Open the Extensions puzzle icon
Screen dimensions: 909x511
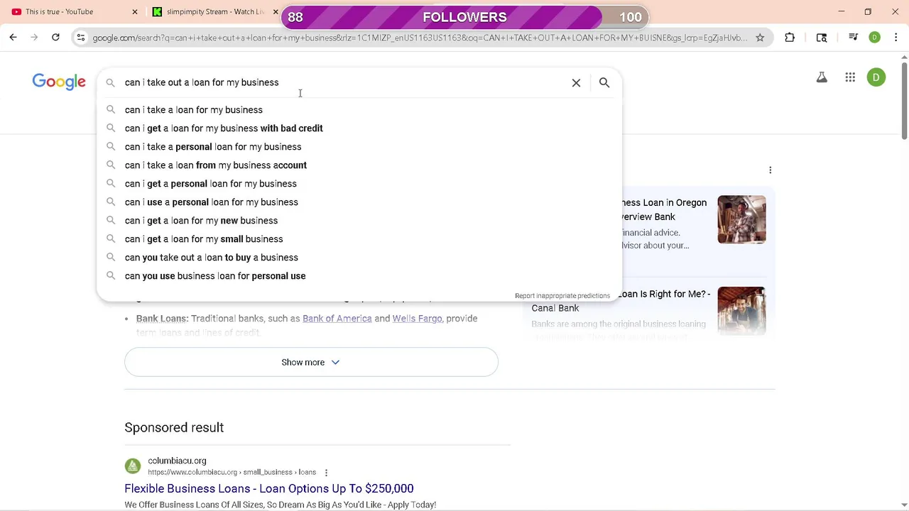790,38
